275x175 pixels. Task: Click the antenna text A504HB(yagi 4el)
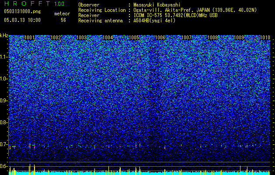154,21
